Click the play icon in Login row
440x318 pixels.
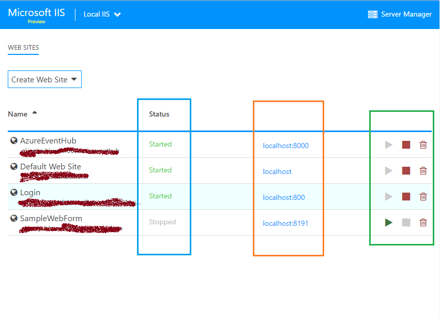pos(389,196)
